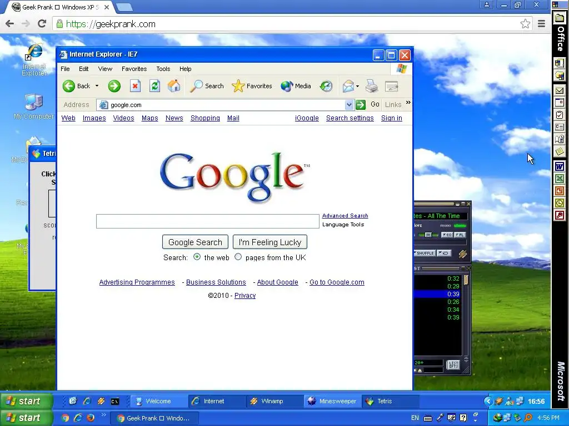Image resolution: width=569 pixels, height=426 pixels.
Task: Click the Winamp lightning bolt logo icon
Action: pos(462,254)
